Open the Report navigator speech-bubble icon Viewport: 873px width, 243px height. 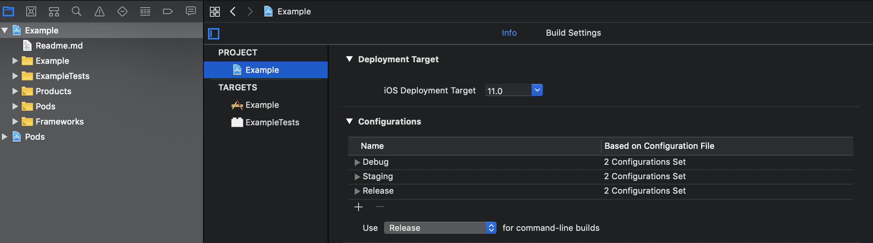[x=191, y=11]
